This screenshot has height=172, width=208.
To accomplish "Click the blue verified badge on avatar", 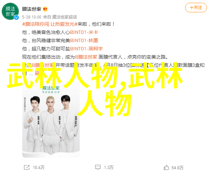I will tap(16, 17).
